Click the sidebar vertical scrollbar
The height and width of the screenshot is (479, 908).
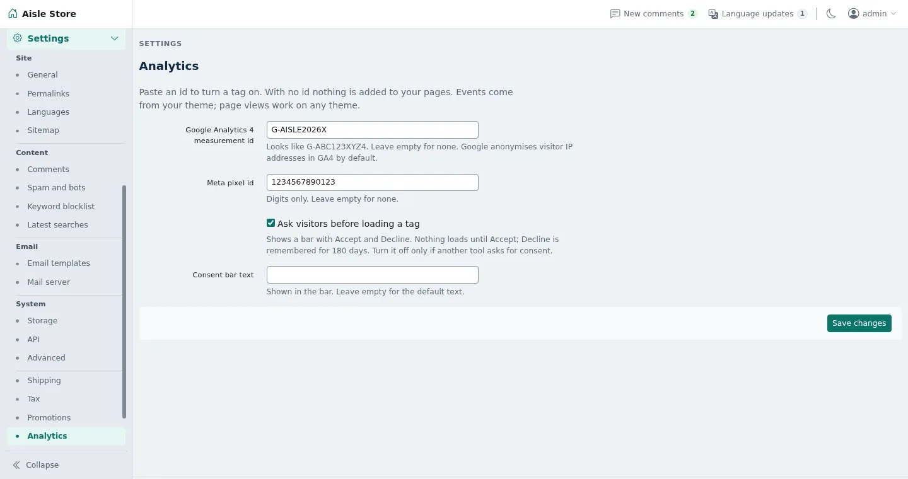[124, 301]
